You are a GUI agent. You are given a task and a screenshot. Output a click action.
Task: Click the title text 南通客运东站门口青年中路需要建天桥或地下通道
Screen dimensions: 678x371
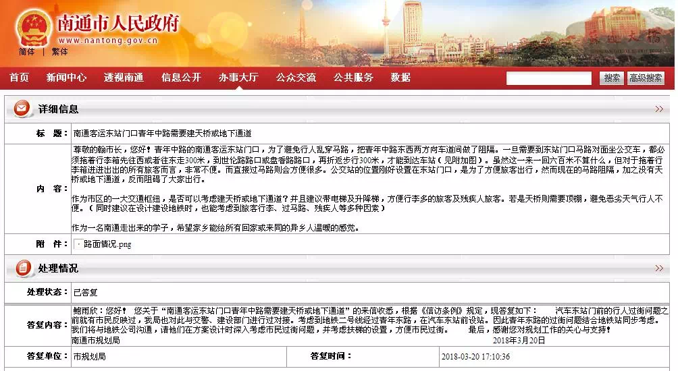pyautogui.click(x=163, y=134)
